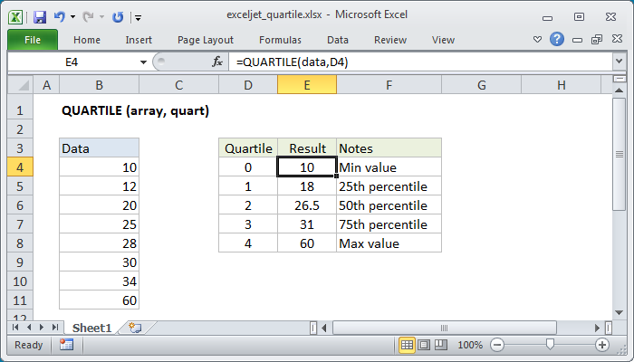Click the Quartile header cell

248,148
